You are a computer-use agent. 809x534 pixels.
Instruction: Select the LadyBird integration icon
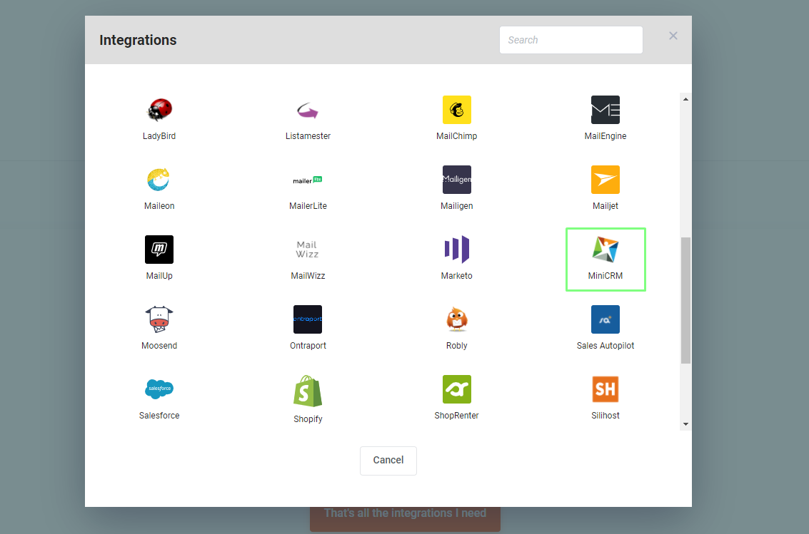pyautogui.click(x=159, y=110)
